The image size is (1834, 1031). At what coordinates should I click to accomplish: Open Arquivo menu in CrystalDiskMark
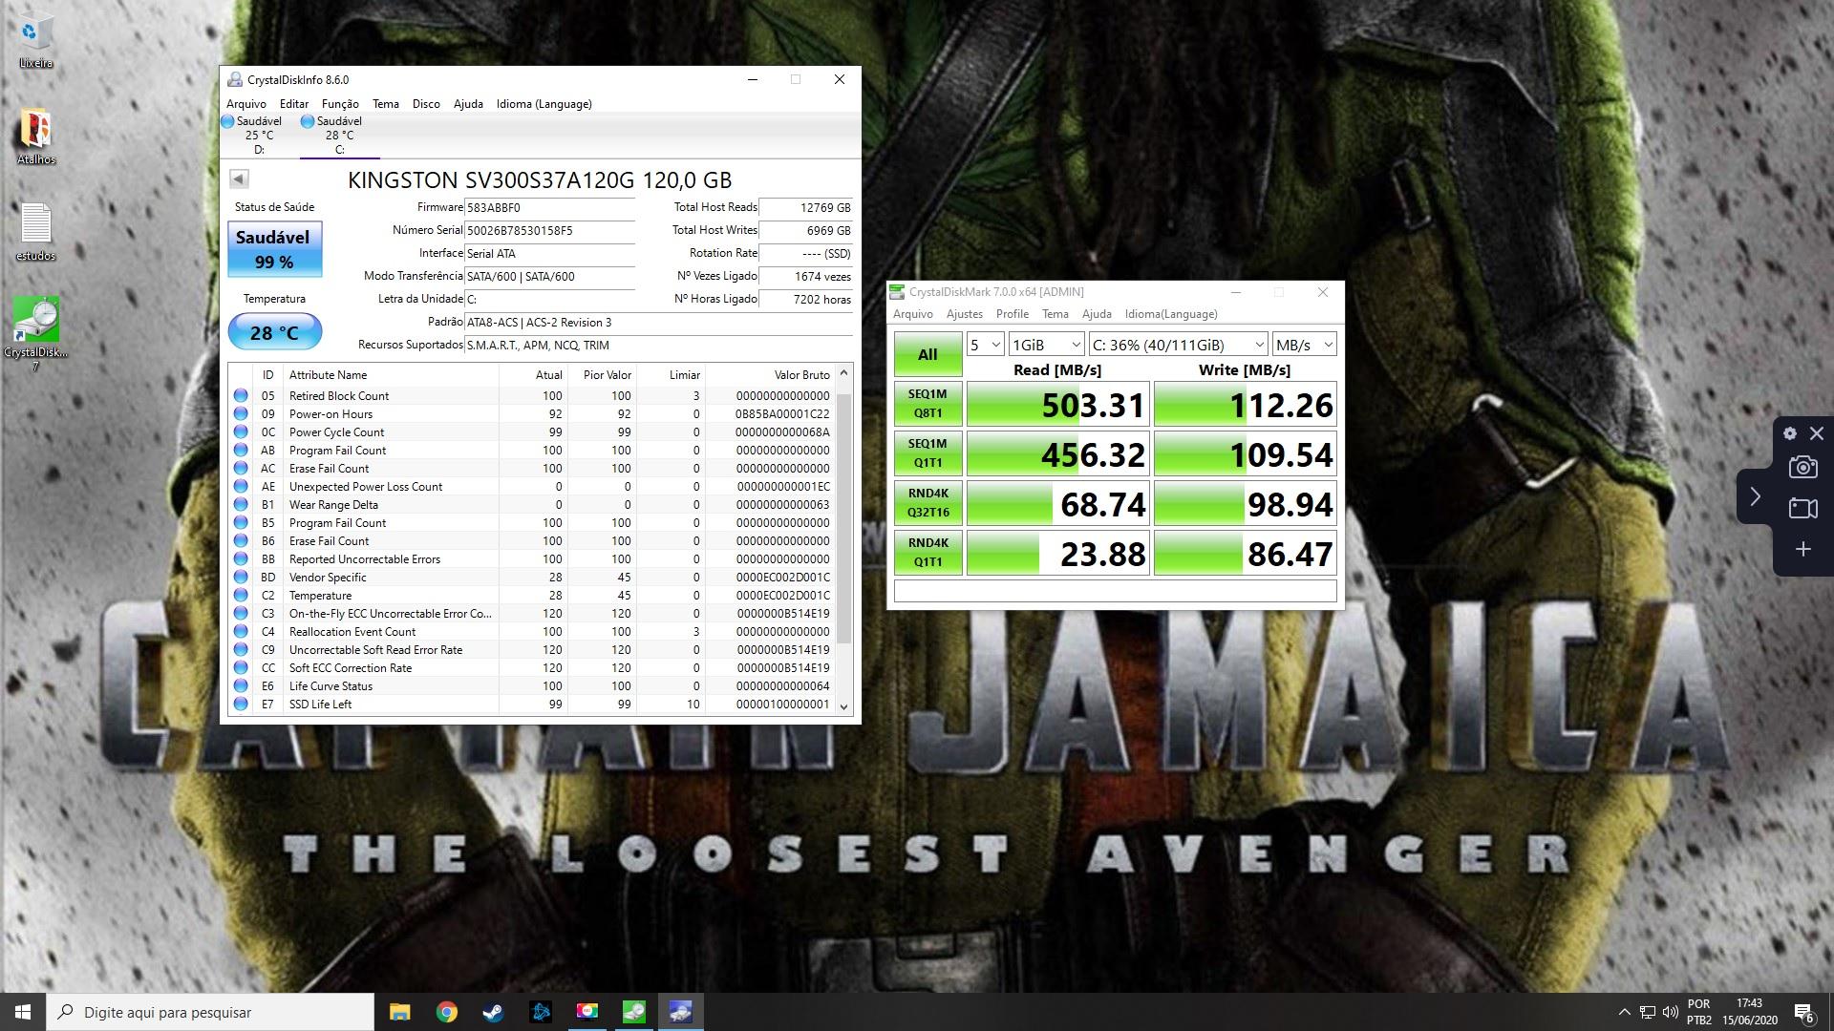pos(913,314)
